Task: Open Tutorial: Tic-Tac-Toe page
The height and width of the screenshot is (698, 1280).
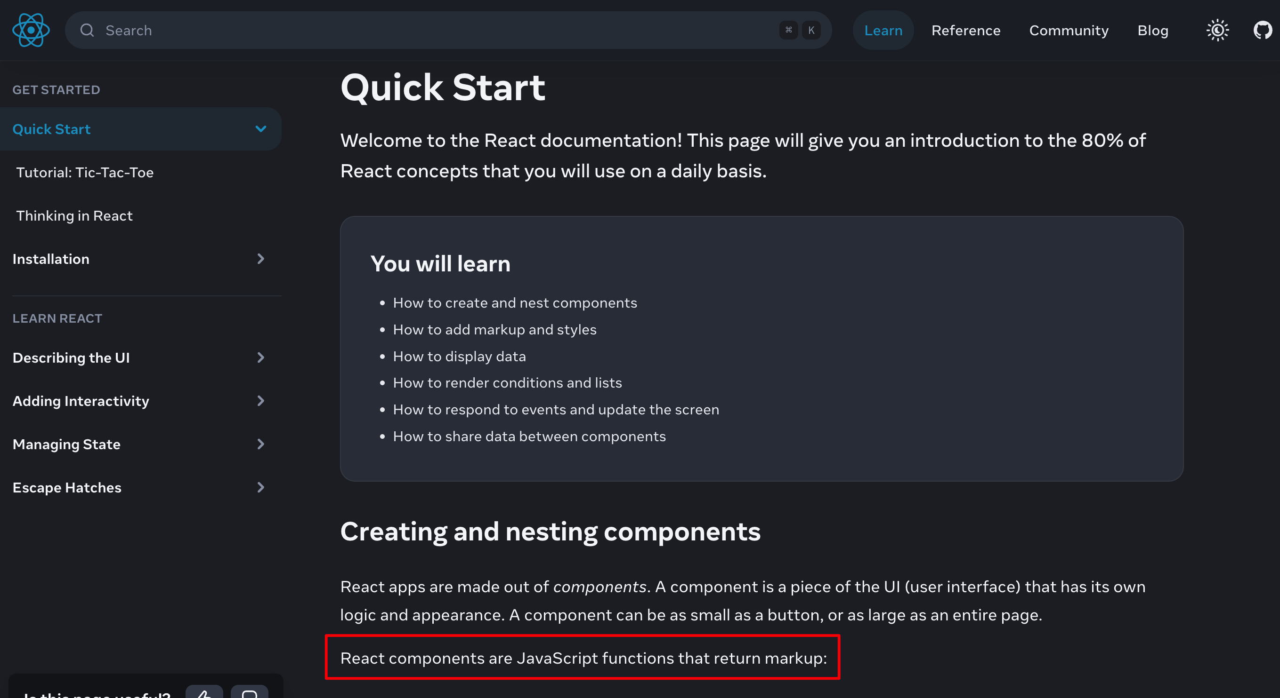Action: click(85, 172)
